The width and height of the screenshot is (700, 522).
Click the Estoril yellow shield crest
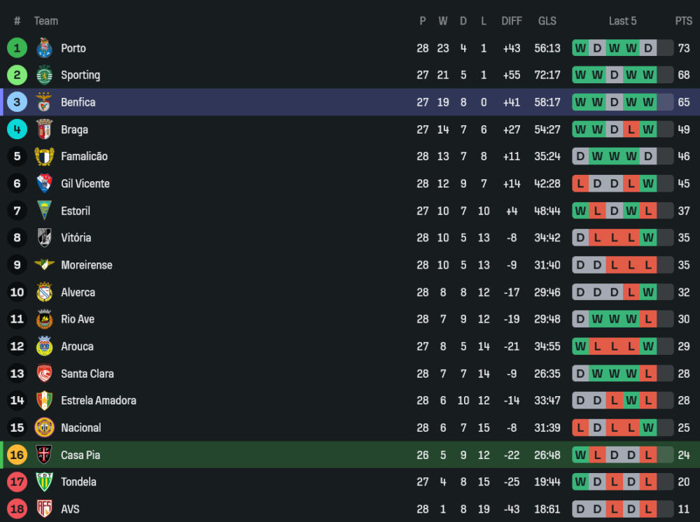coord(45,211)
